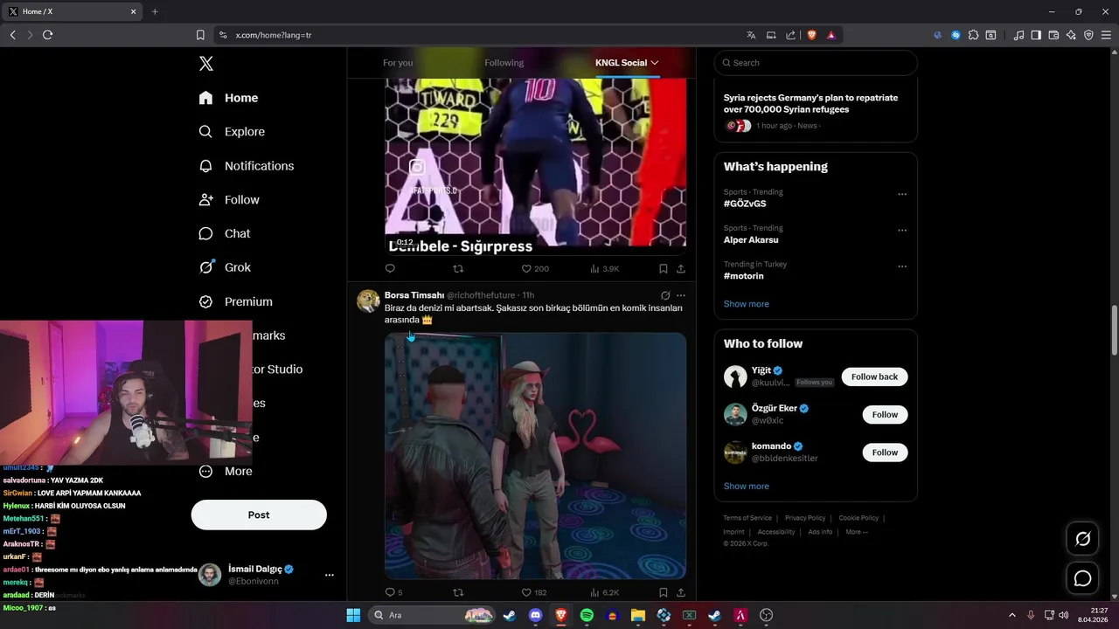The width and height of the screenshot is (1119, 629).
Task: Go to Home in the sidebar
Action: point(228,98)
